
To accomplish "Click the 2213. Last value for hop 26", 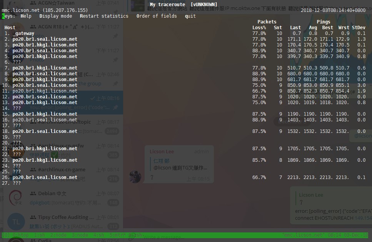I will [x=294, y=177].
